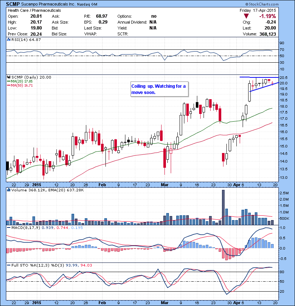The height and width of the screenshot is (306, 295).
Task: Click the RSI line icon beside RSI(14)
Action: [x=8, y=39]
